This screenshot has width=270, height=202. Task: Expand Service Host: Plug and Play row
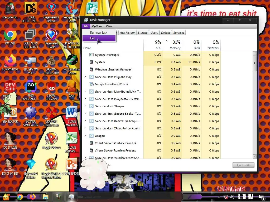pyautogui.click(x=85, y=77)
